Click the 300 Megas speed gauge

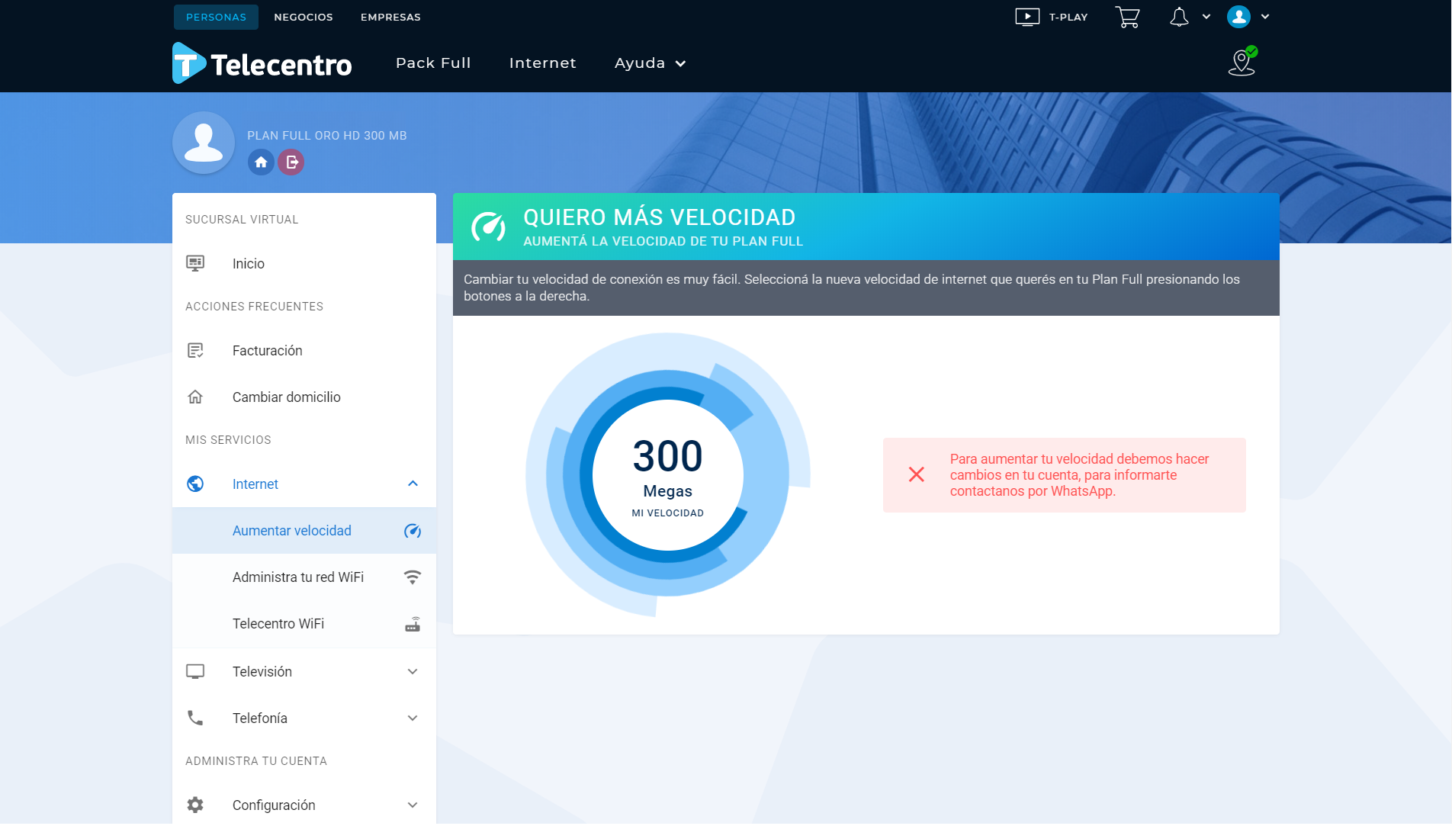[668, 475]
